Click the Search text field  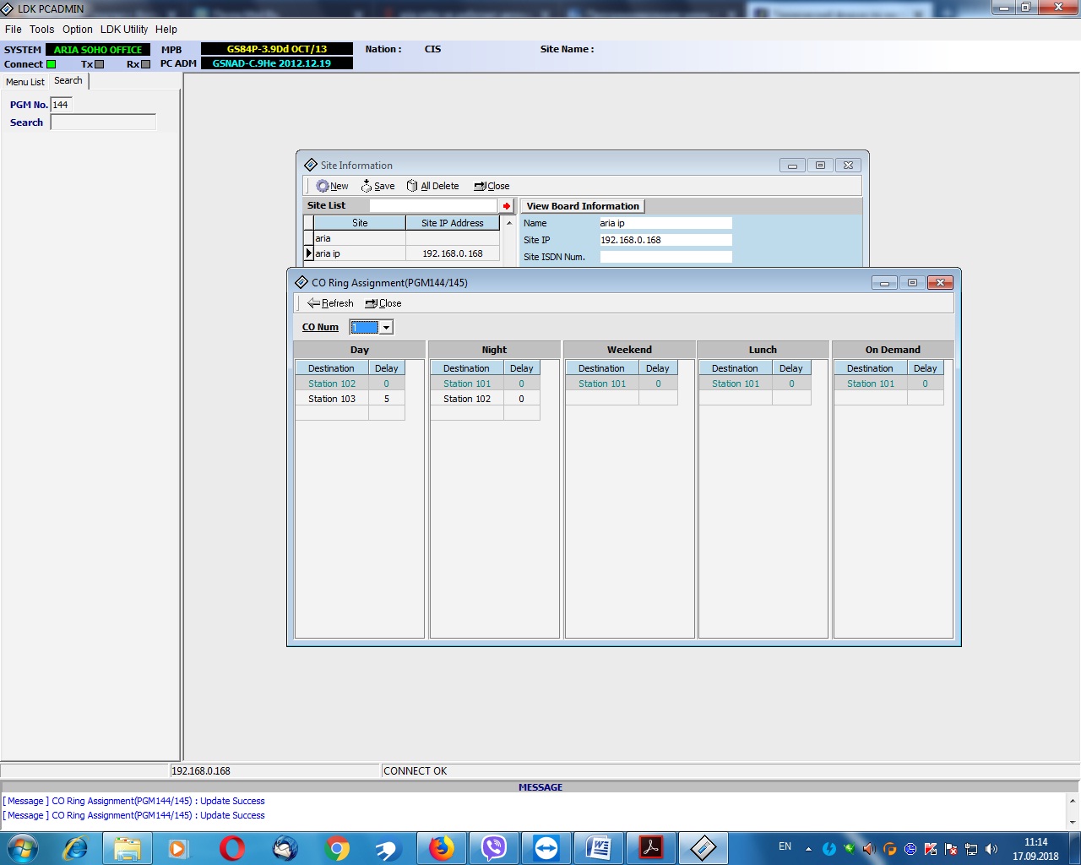pos(103,122)
